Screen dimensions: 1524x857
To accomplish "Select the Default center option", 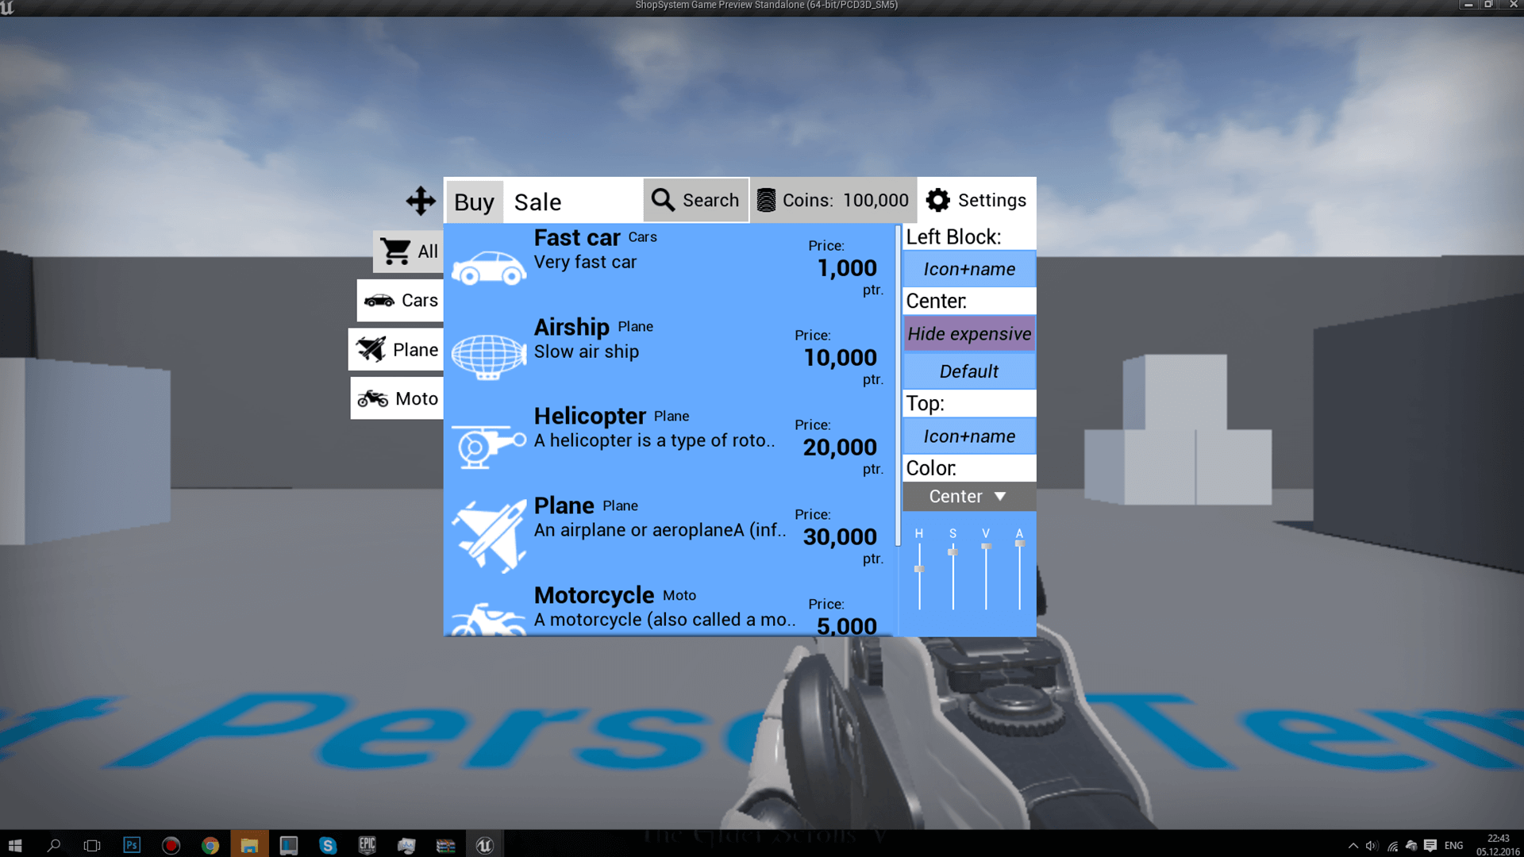I will point(968,371).
